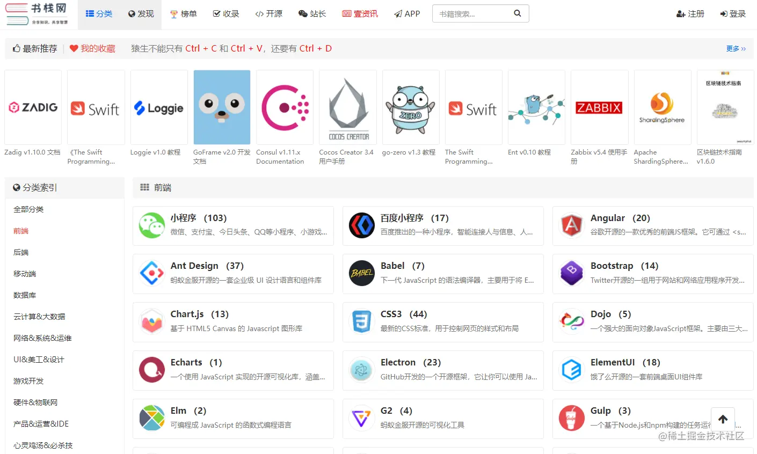Open the Dojo logo icon

tap(572, 321)
